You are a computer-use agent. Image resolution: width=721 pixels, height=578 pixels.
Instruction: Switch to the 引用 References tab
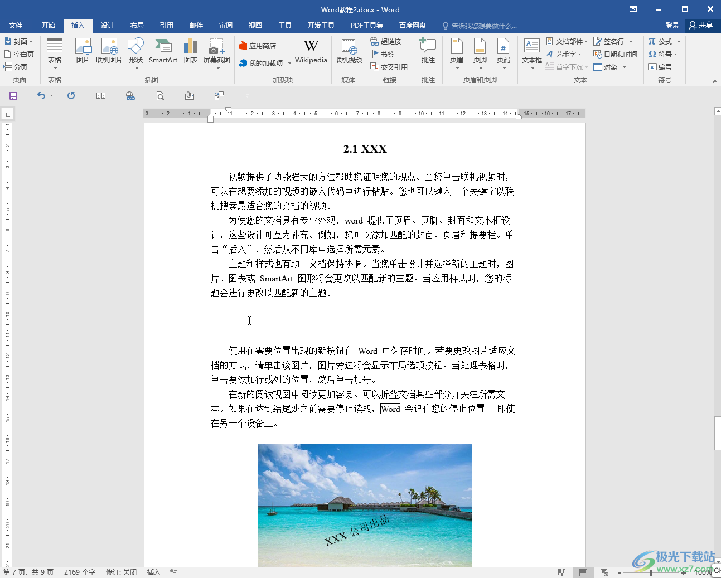(167, 25)
